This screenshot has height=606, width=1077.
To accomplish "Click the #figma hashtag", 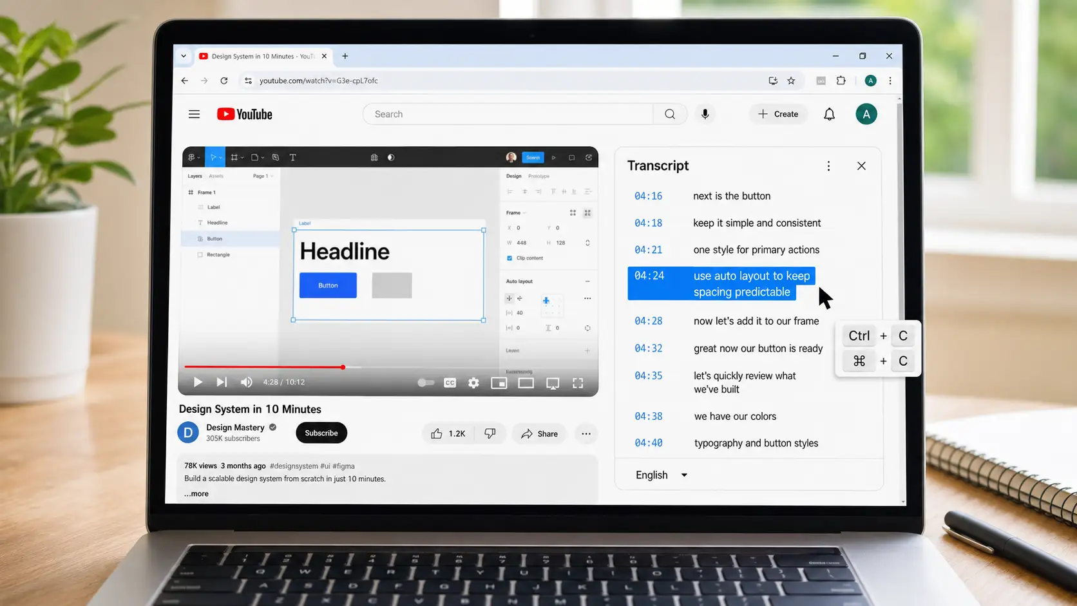I will coord(343,466).
